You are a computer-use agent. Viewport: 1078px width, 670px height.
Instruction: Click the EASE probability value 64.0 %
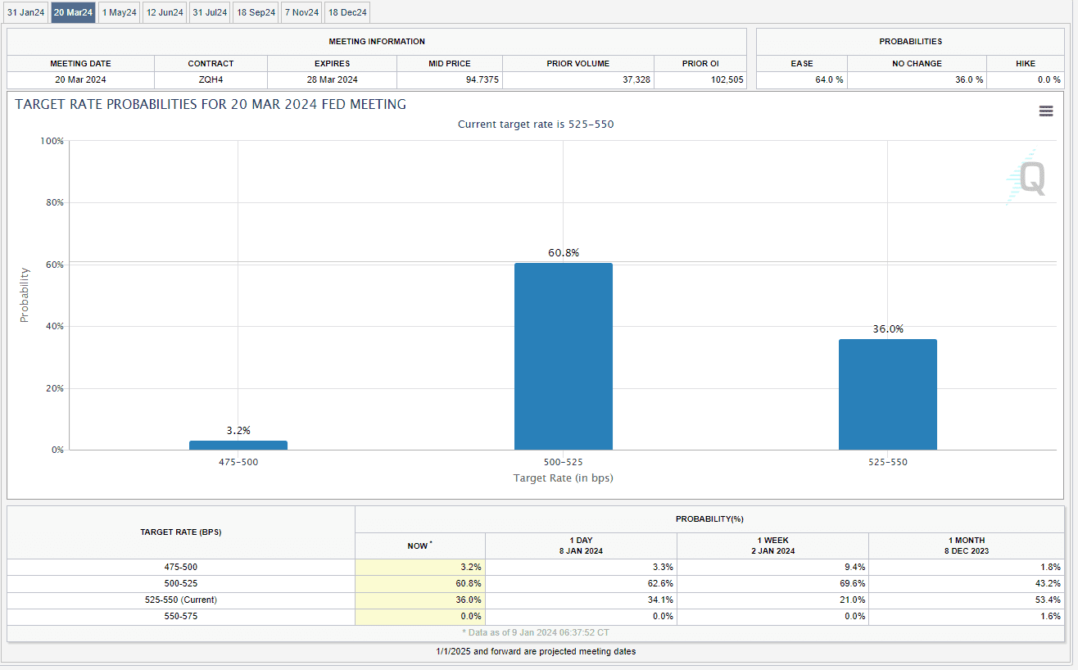(801, 79)
